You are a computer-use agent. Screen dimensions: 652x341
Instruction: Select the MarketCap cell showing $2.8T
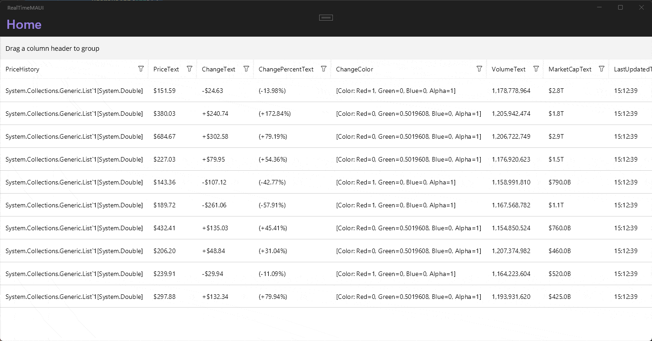pyautogui.click(x=556, y=91)
